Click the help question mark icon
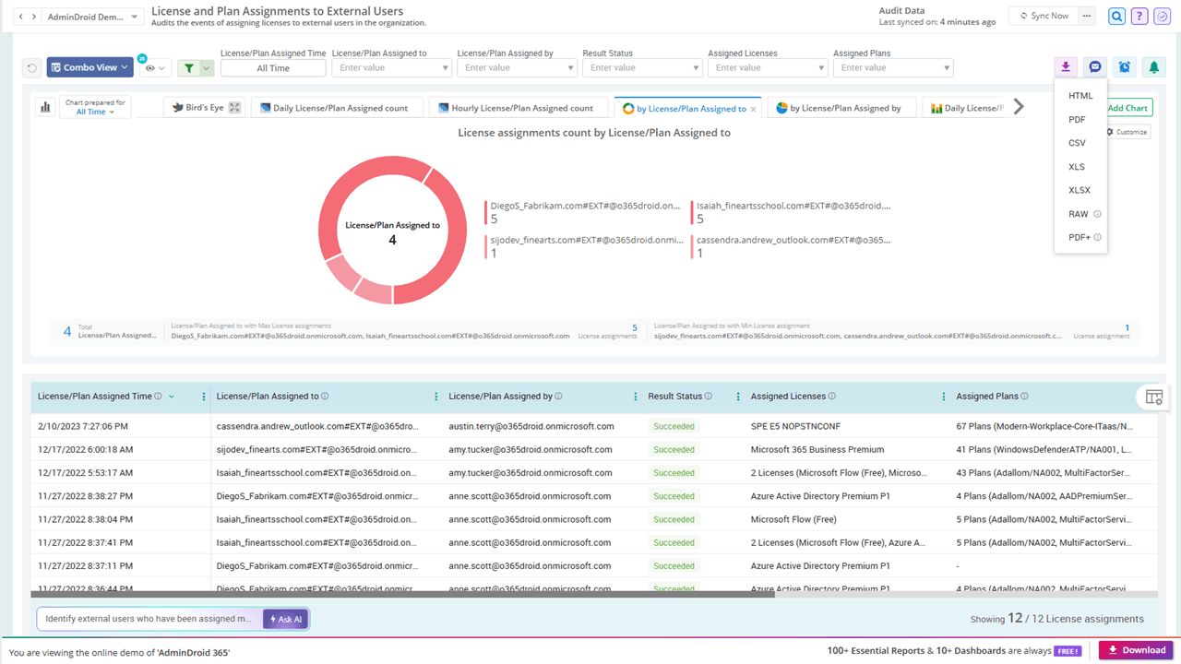 tap(1139, 16)
